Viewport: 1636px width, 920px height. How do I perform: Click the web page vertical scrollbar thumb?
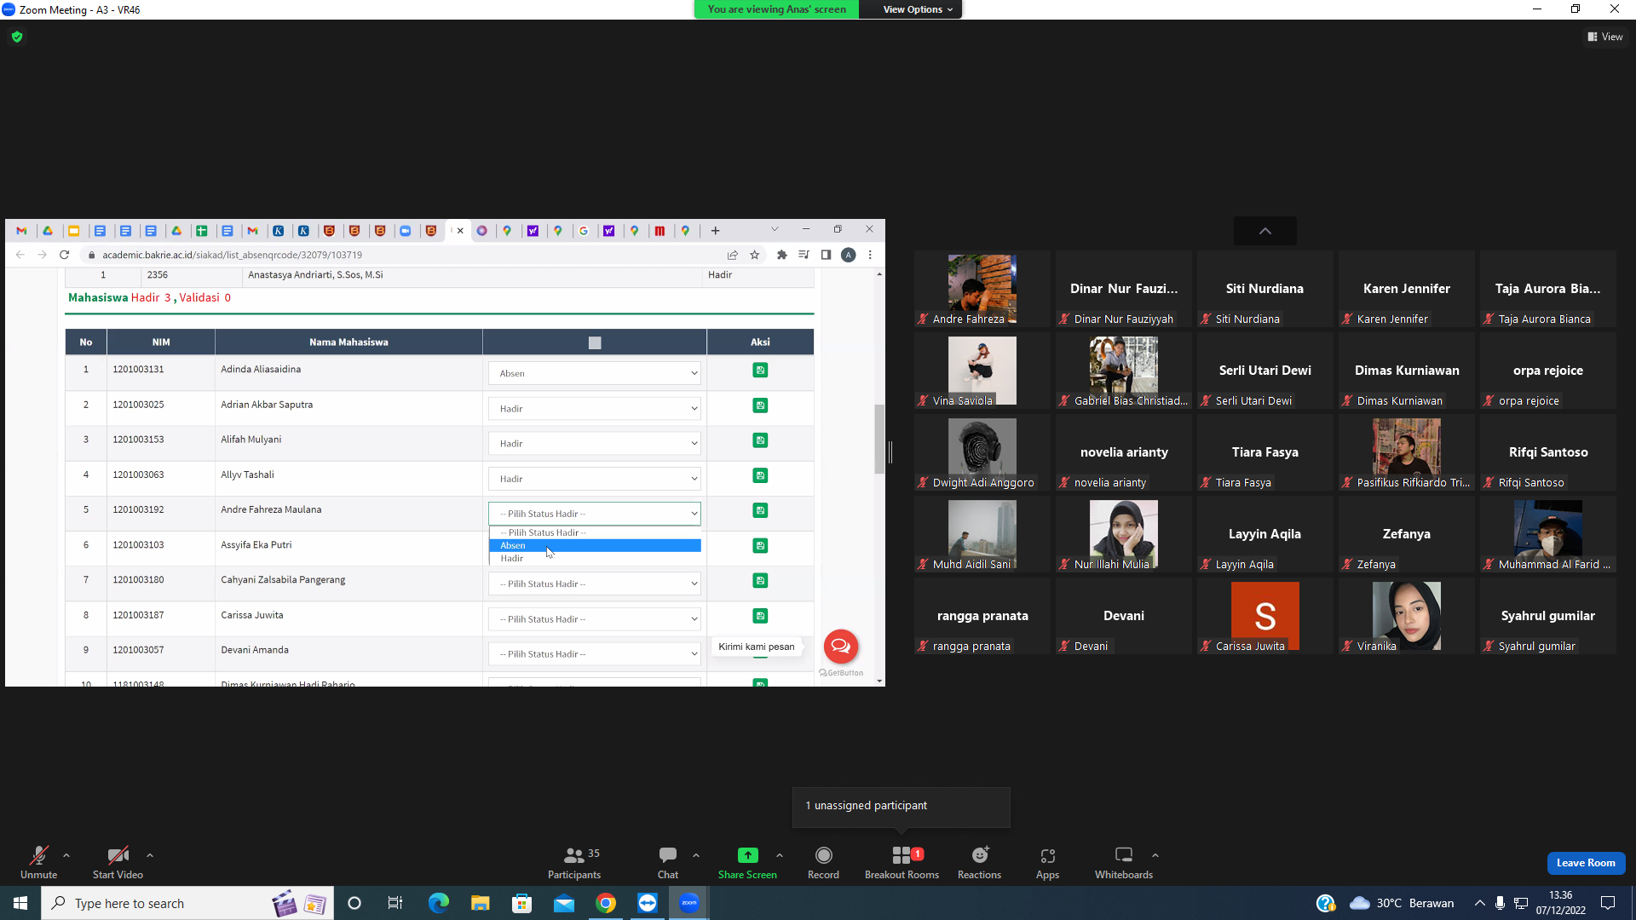point(879,439)
